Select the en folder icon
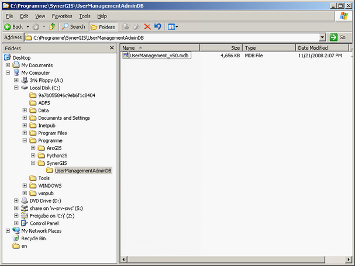355x266 pixels. (16, 246)
